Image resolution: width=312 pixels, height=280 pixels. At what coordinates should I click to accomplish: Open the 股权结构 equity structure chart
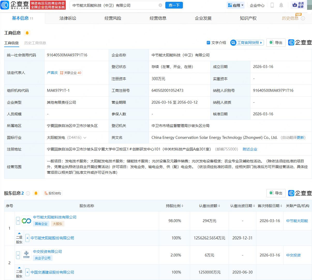coord(53,193)
